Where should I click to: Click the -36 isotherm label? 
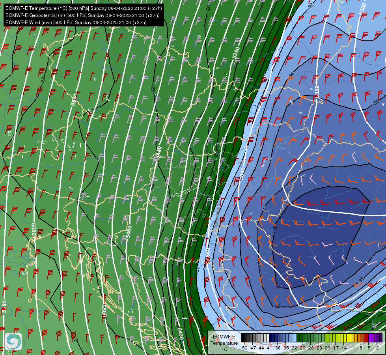point(277,306)
